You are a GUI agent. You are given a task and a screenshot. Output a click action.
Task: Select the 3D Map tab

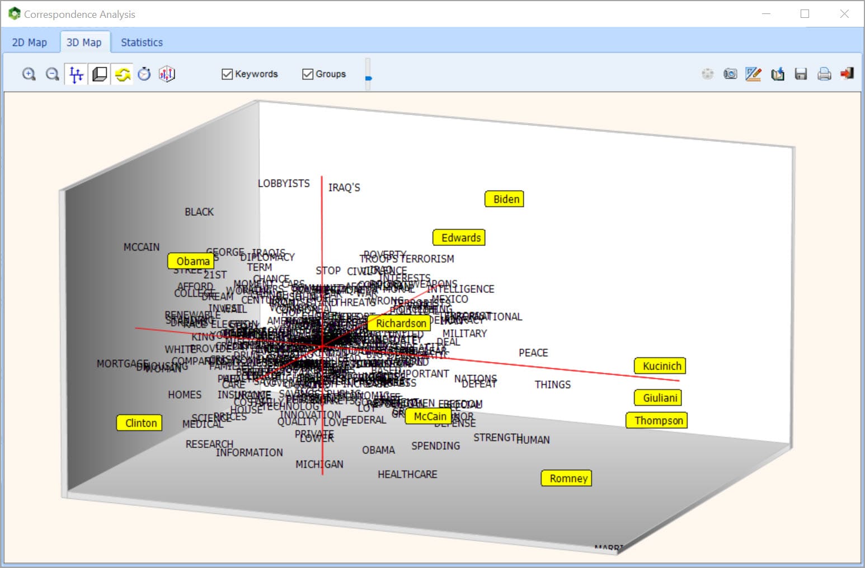point(84,42)
